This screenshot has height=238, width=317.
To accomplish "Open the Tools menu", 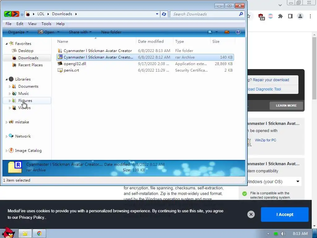I will [46, 24].
